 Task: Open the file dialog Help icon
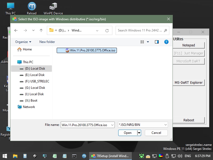click(166, 42)
